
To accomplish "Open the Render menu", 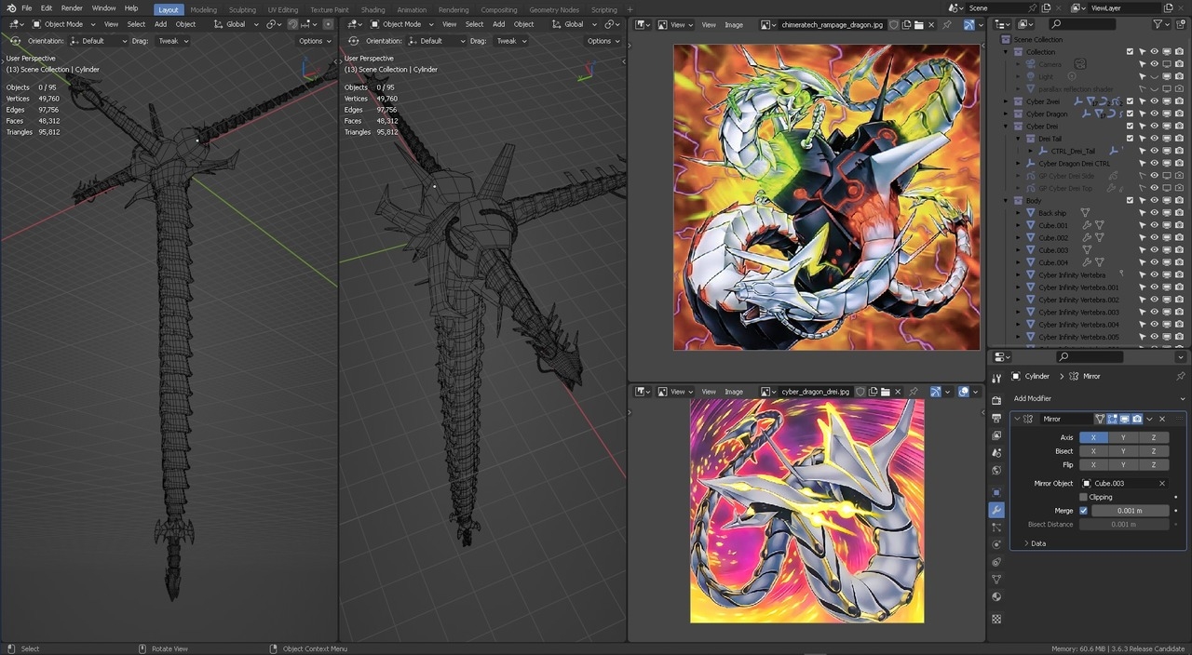I will point(72,8).
